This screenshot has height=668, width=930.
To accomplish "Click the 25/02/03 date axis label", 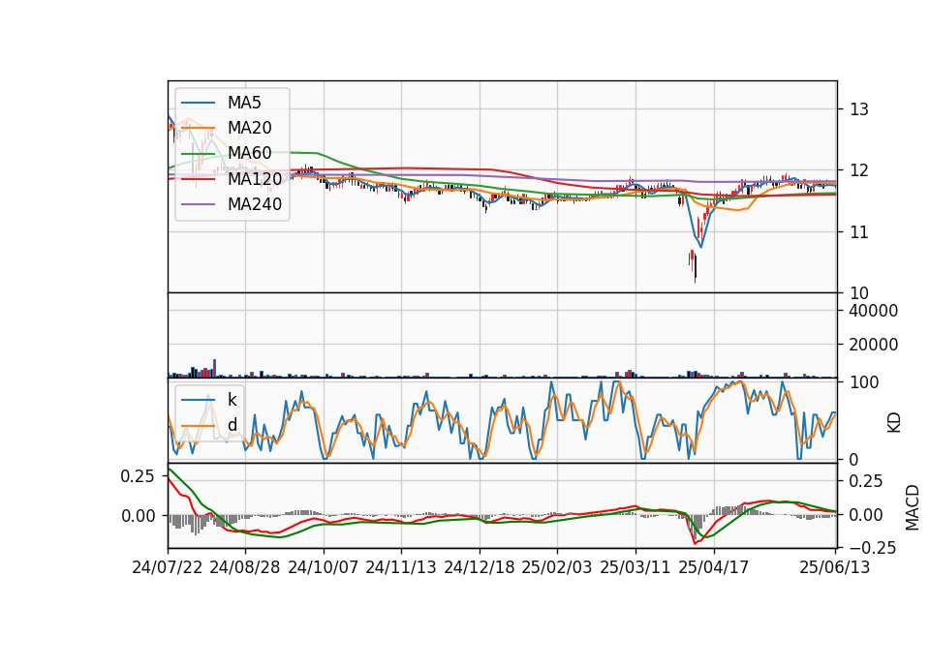I will (x=557, y=567).
